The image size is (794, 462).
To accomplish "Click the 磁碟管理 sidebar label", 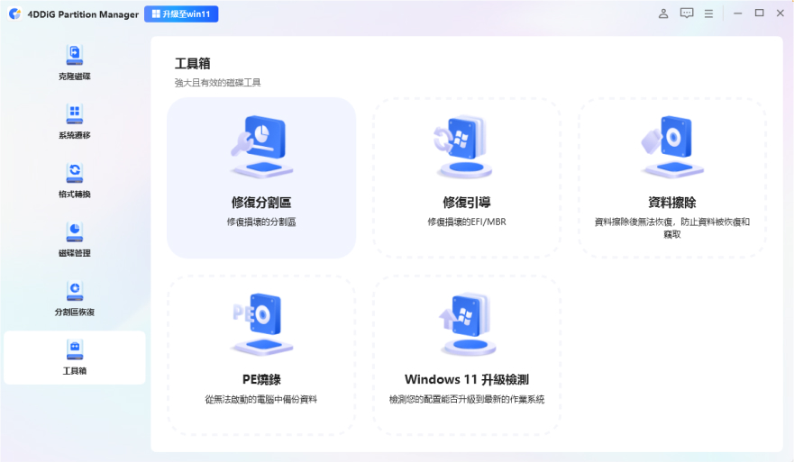I will [75, 253].
